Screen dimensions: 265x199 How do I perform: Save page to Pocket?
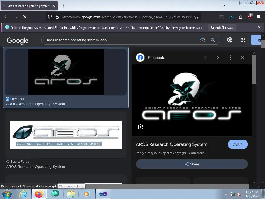point(222,17)
